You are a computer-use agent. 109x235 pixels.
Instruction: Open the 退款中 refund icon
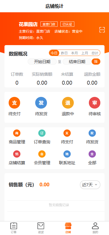(x=68, y=103)
